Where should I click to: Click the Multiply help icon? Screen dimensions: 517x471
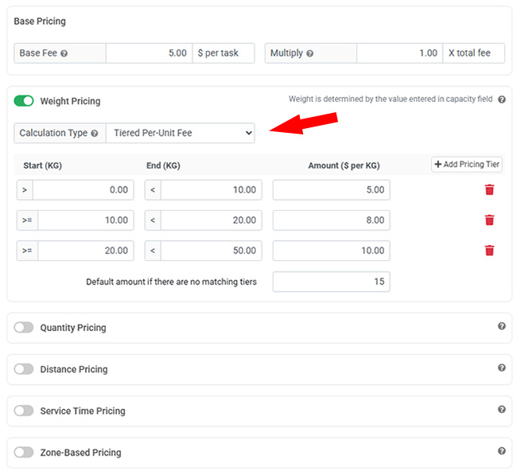point(310,53)
